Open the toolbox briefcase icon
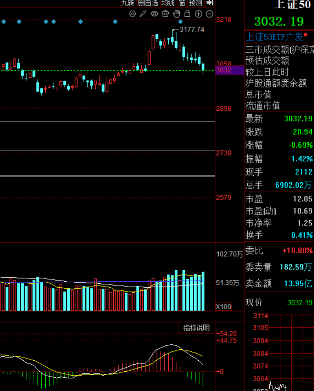 [165, 14]
